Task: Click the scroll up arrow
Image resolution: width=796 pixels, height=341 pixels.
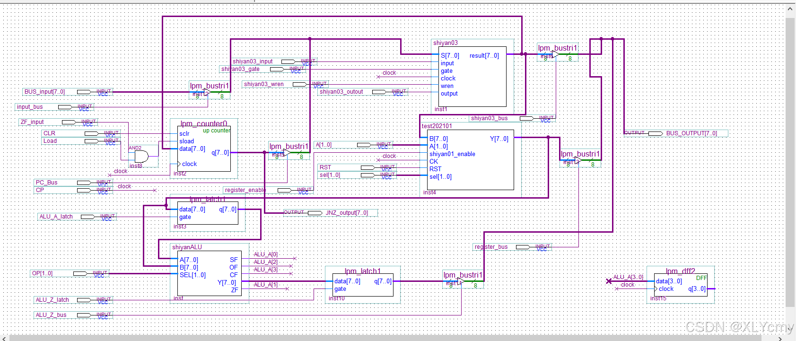Action: [790, 9]
